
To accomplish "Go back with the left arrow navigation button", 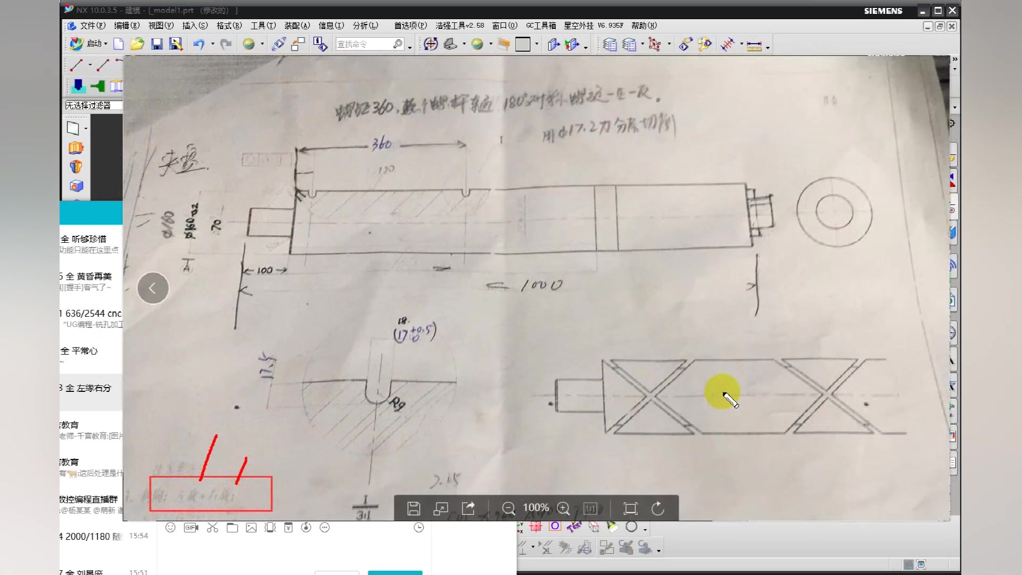I will (x=153, y=287).
